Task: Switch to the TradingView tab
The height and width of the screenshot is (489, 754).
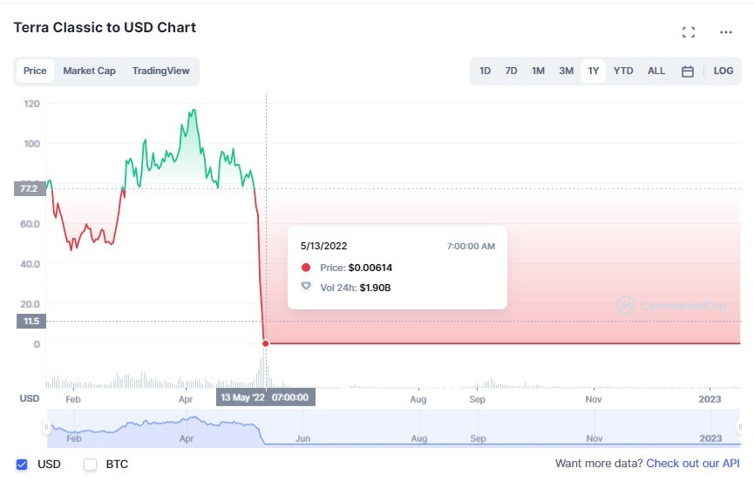Action: pos(160,71)
